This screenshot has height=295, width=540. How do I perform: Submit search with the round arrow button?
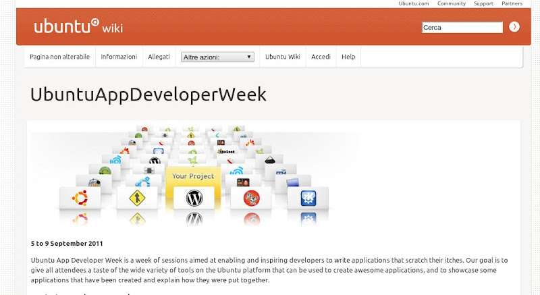pos(514,27)
